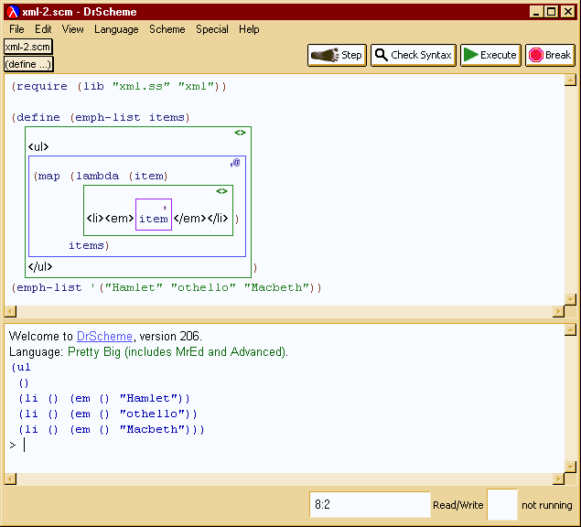Click the 8:2 cursor position field
The width and height of the screenshot is (581, 527).
pyautogui.click(x=370, y=504)
